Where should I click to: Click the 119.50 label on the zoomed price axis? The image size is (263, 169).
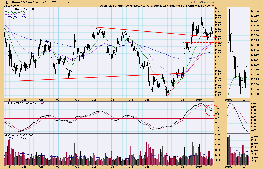click(x=255, y=94)
